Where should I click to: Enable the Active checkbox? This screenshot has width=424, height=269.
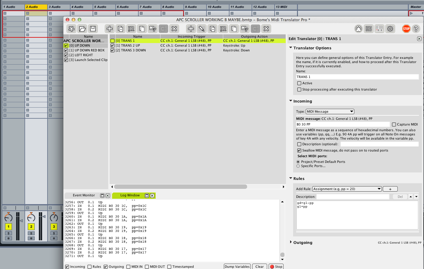pos(299,83)
